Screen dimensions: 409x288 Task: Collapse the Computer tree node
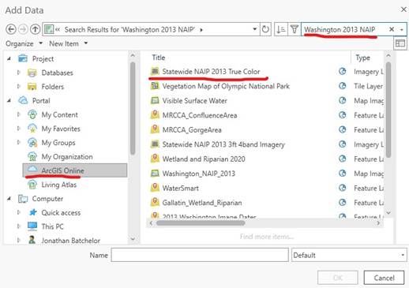[x=9, y=198]
